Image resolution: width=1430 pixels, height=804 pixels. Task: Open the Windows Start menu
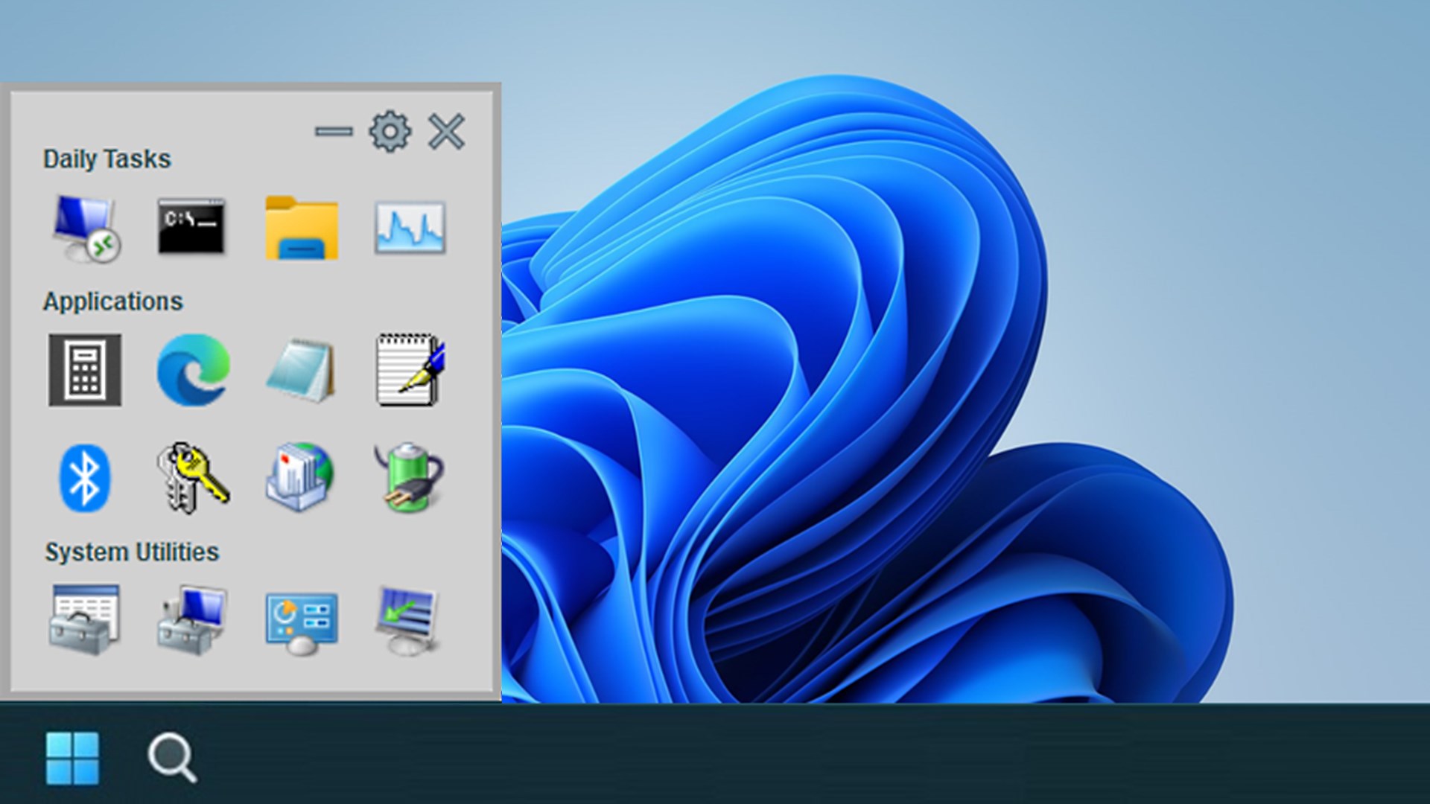pyautogui.click(x=72, y=758)
